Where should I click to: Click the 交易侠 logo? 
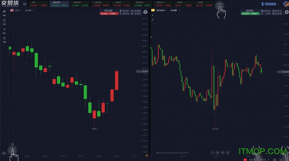[10, 4]
